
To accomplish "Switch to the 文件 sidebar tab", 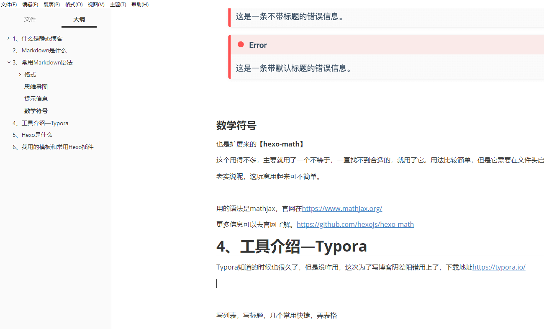I will pos(30,19).
